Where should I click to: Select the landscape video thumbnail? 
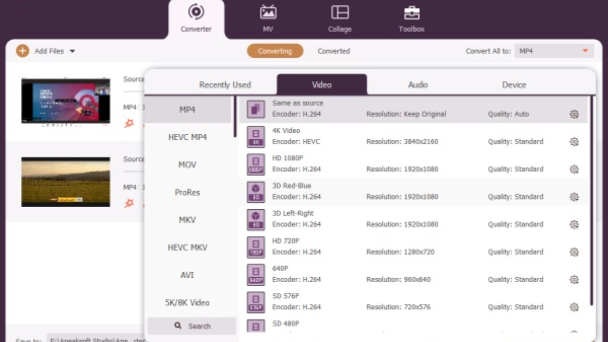click(65, 182)
